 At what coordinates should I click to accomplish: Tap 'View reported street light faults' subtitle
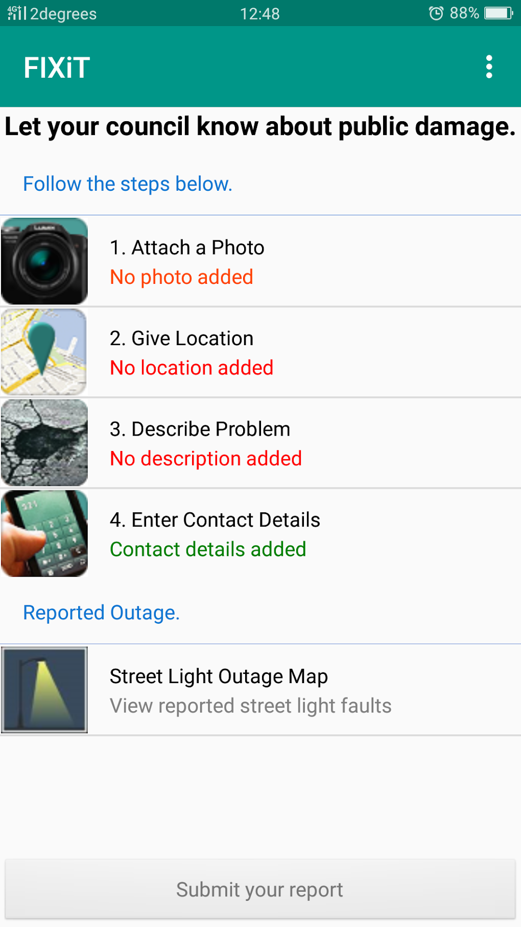point(250,706)
